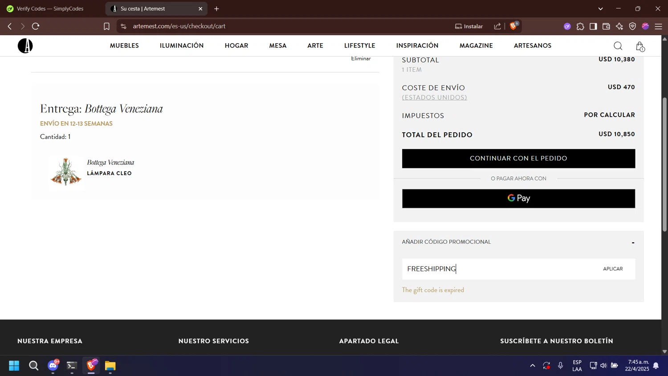Switch to the Verify Codes SimplyCodes tab
The image size is (668, 376).
[50, 8]
